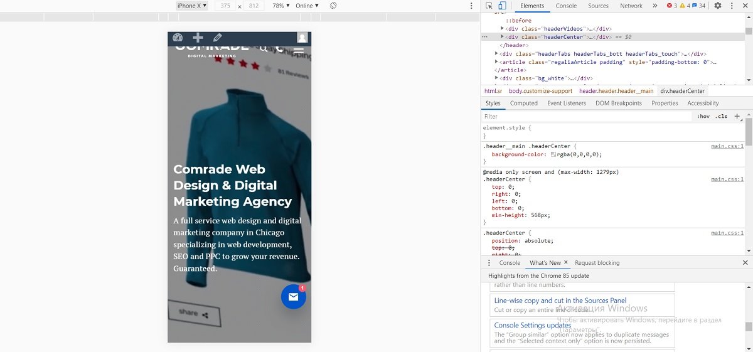The height and width of the screenshot is (352, 753).
Task: Open the drawer Console tab
Action: 510,263
